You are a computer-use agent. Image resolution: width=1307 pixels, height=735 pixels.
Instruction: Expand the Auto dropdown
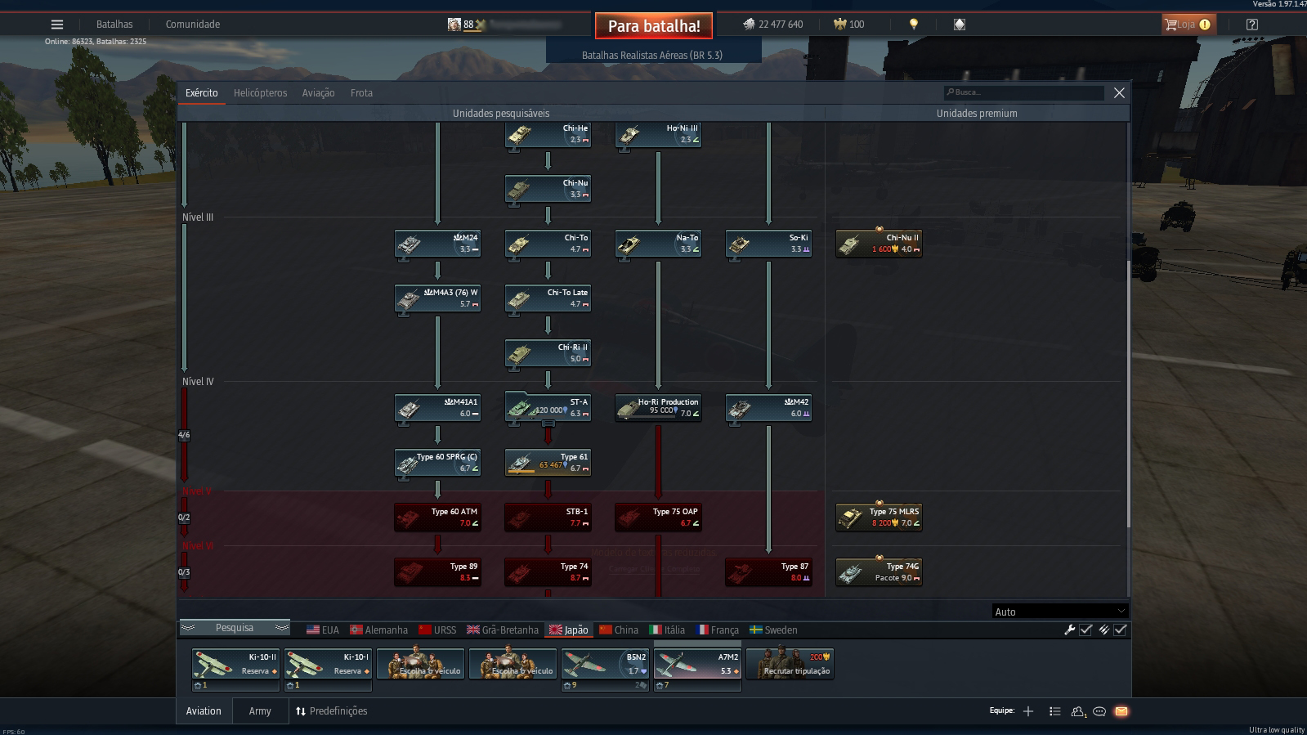point(1060,612)
